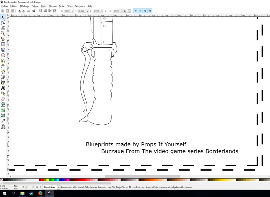Toggle current layer visibility eye
Screen dimensions: 270x197
[x=37, y=187]
